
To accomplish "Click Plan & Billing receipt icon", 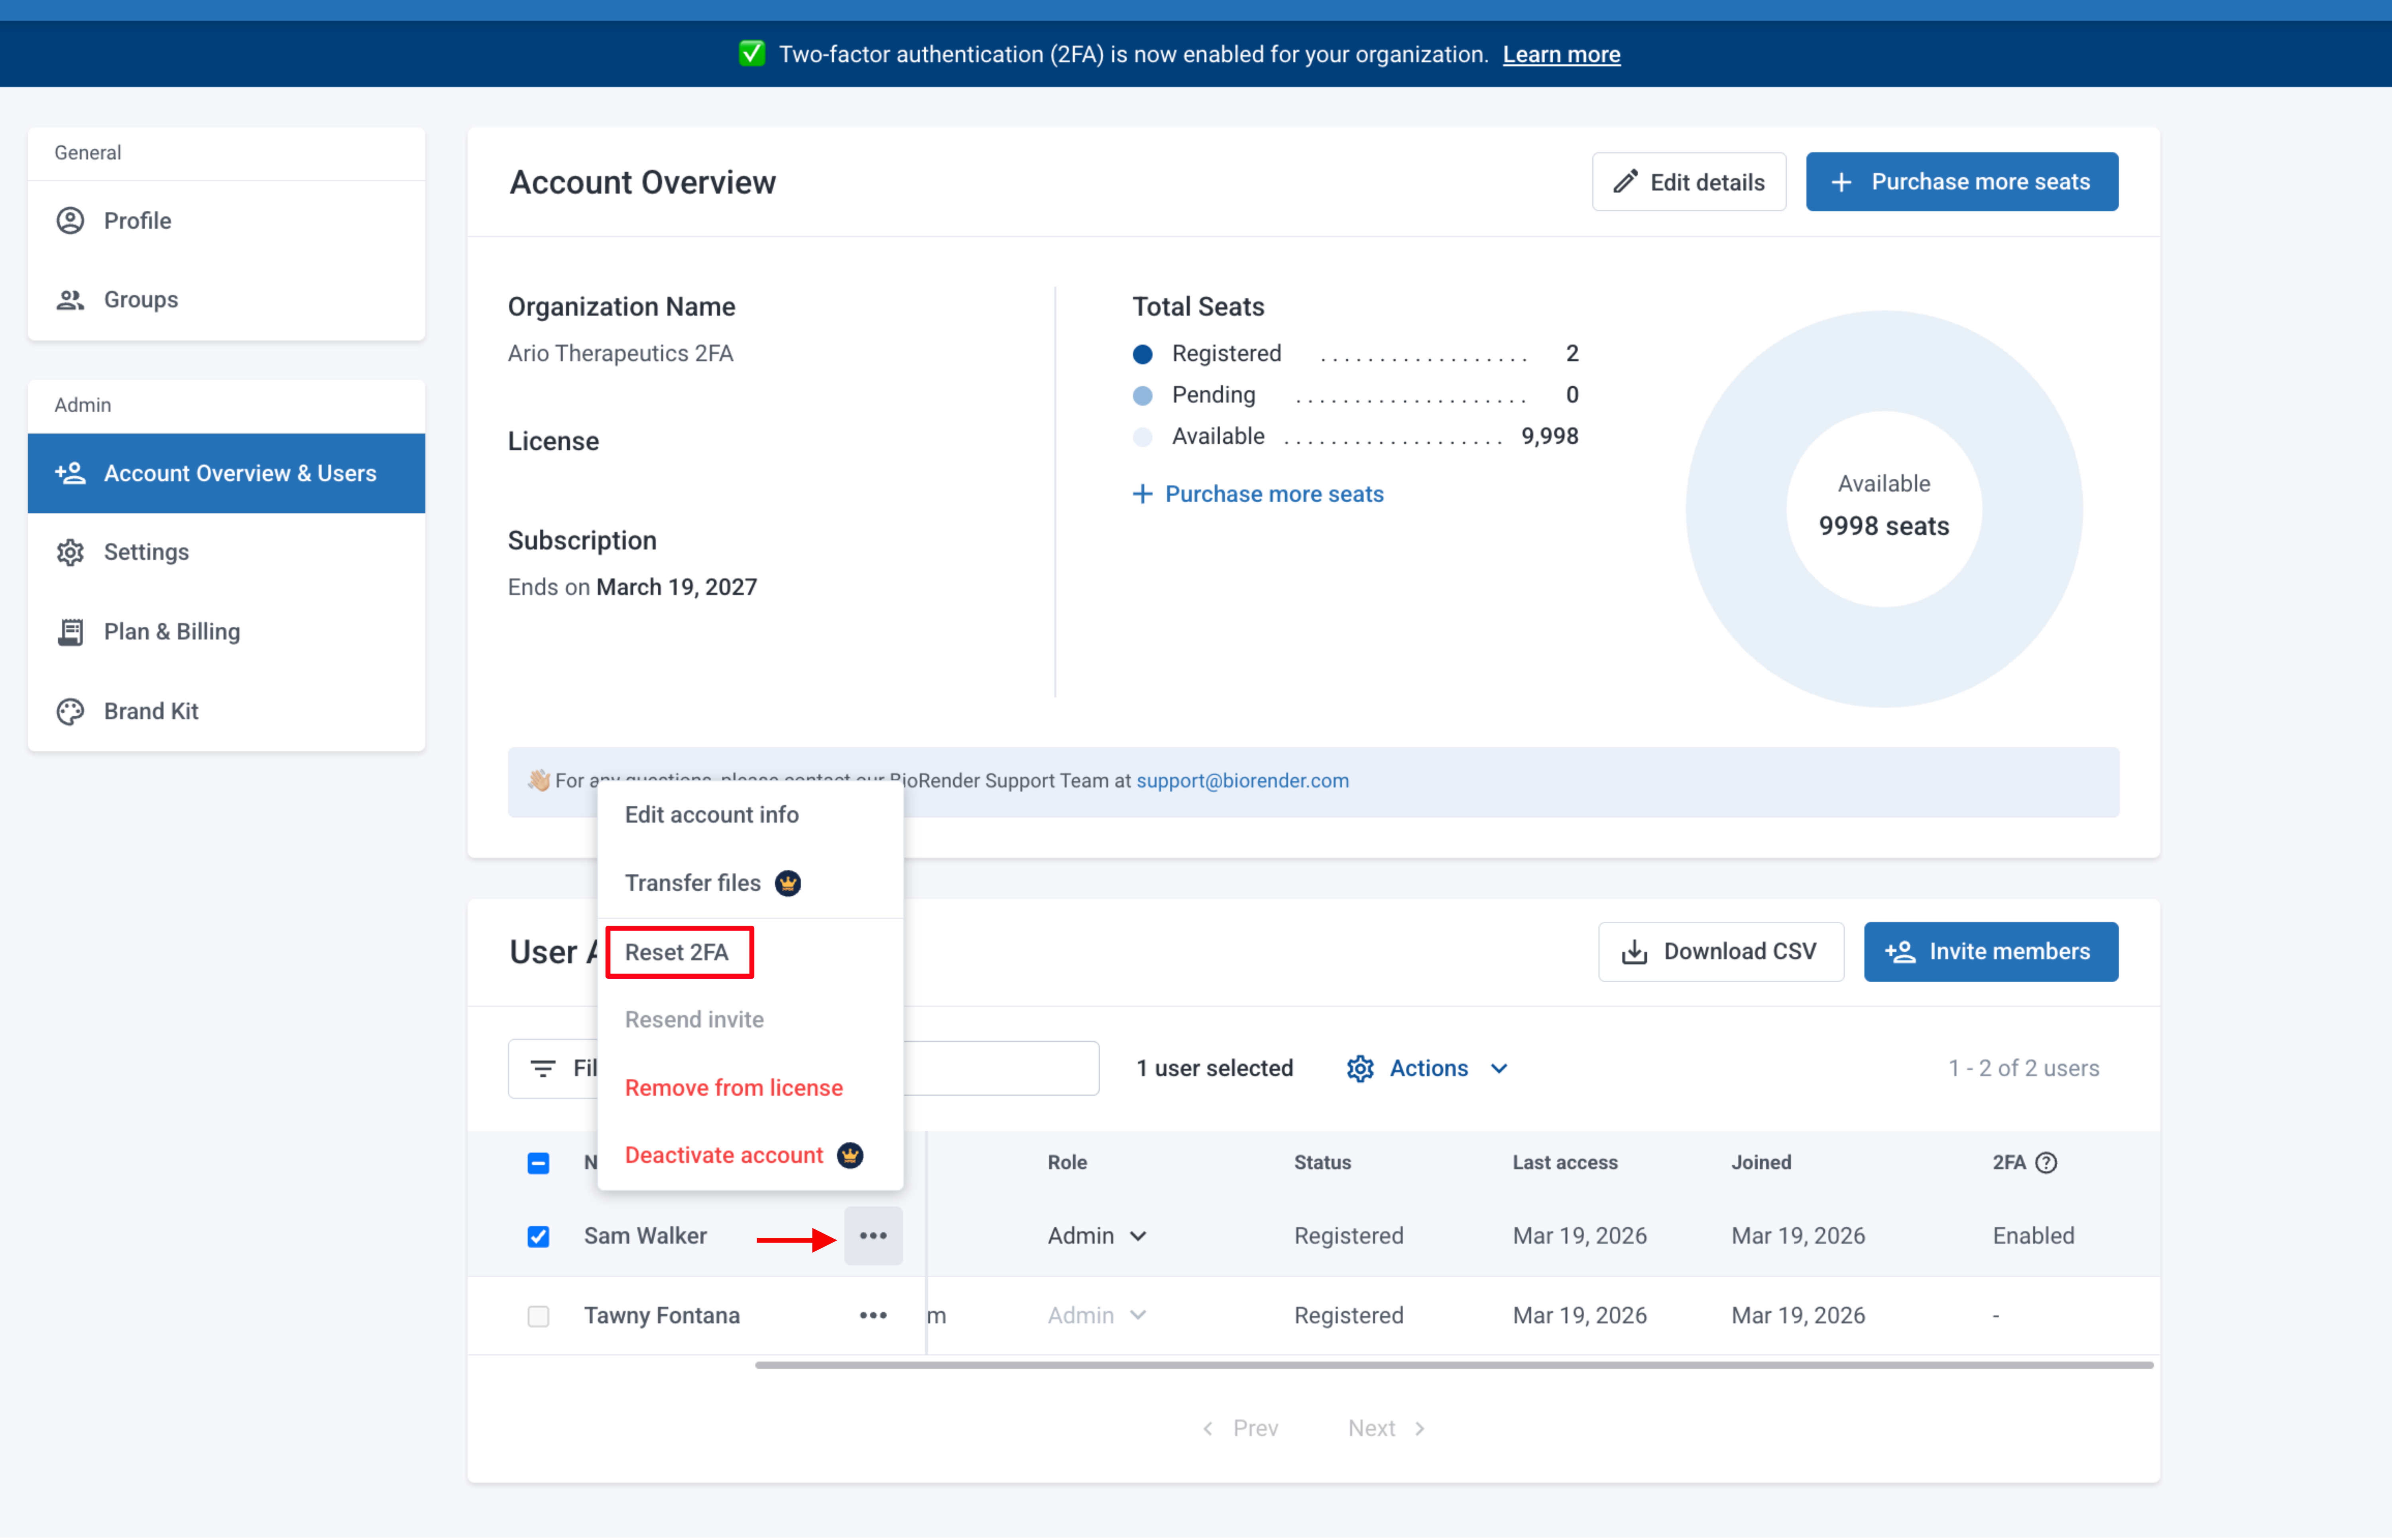I will (70, 632).
